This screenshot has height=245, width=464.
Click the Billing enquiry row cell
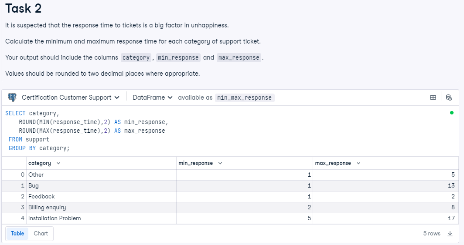47,207
